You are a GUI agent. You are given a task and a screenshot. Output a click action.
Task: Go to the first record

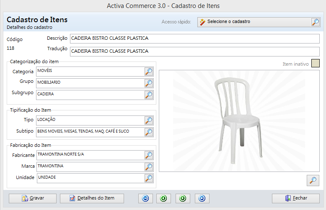tap(145, 198)
